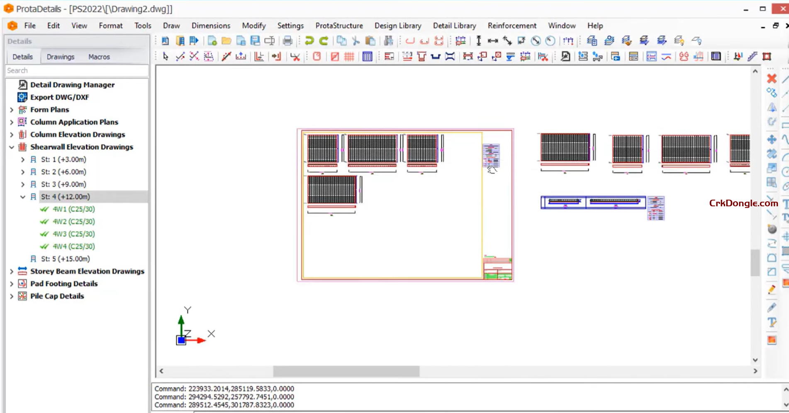The height and width of the screenshot is (413, 789).
Task: Click the horizontal scrollbar thumb
Action: [x=346, y=371]
